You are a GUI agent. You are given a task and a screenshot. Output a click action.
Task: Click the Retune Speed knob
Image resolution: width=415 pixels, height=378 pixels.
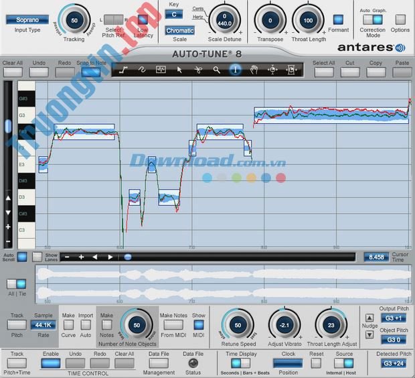click(238, 325)
